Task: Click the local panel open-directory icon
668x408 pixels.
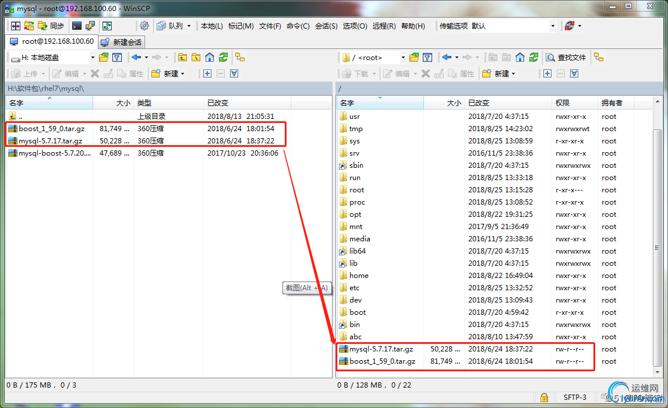Action: click(104, 57)
